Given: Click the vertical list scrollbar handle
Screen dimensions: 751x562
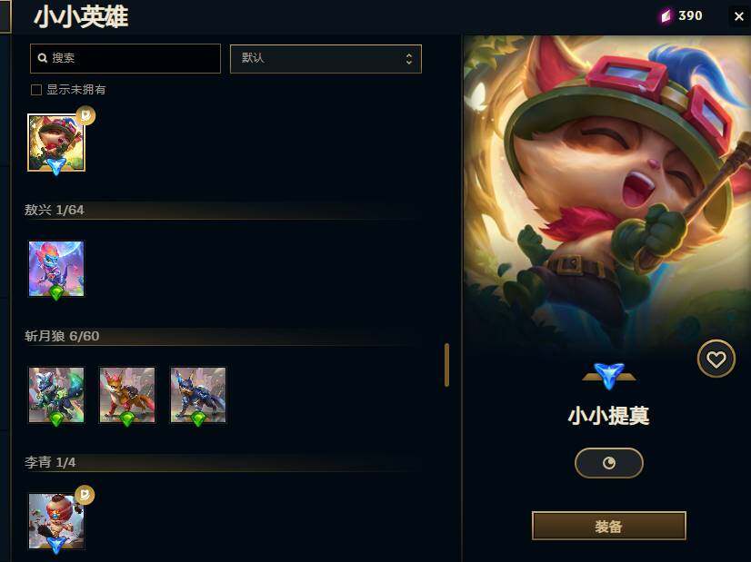Looking at the screenshot, I should (446, 364).
